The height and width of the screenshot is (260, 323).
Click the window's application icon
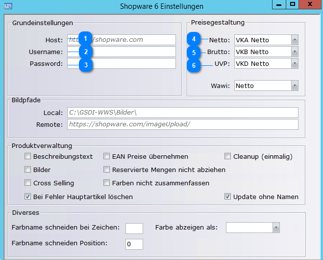(x=8, y=6)
